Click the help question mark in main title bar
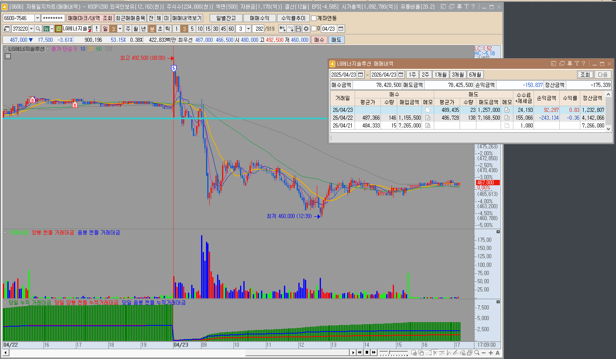 [474, 7]
